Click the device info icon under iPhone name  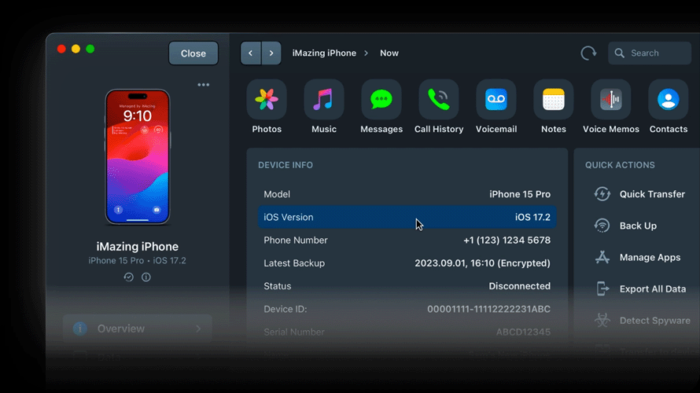pyautogui.click(x=146, y=277)
